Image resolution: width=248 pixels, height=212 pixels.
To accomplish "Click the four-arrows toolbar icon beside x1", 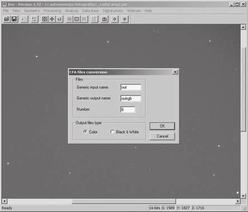I will [x=52, y=19].
